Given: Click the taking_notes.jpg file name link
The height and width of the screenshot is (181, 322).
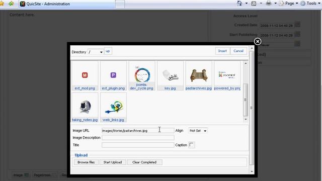Looking at the screenshot, I should click(x=85, y=120).
